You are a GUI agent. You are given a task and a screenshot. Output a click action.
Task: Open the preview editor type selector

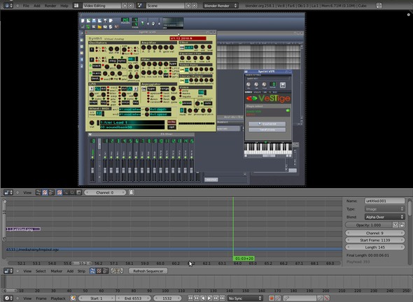(x=8, y=192)
